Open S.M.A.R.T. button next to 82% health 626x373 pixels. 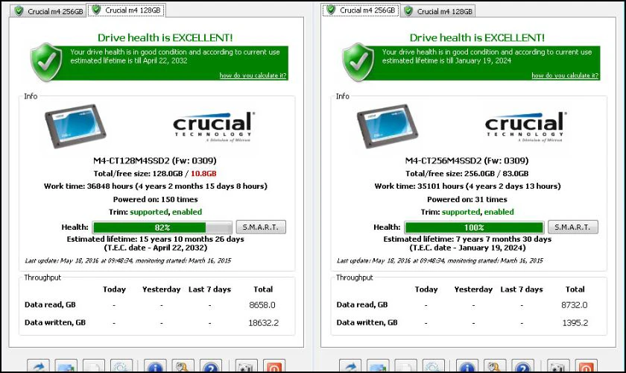point(261,227)
